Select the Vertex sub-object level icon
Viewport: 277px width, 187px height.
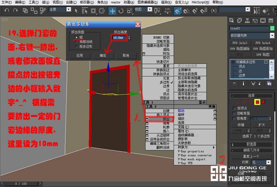[238, 102]
